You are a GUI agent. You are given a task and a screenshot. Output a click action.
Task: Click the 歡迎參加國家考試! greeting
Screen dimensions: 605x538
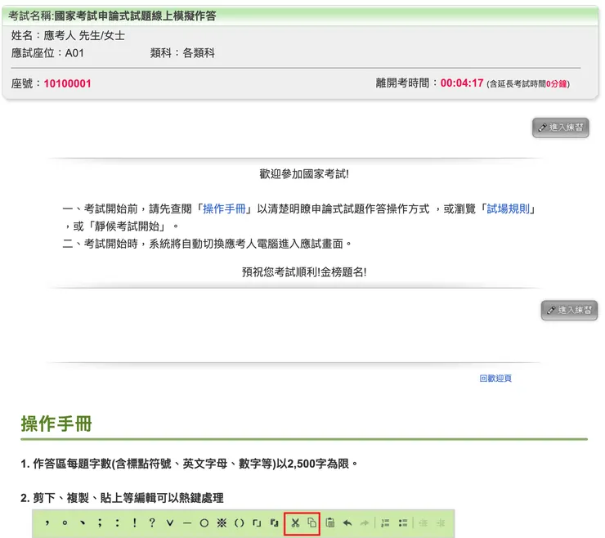pyautogui.click(x=304, y=174)
